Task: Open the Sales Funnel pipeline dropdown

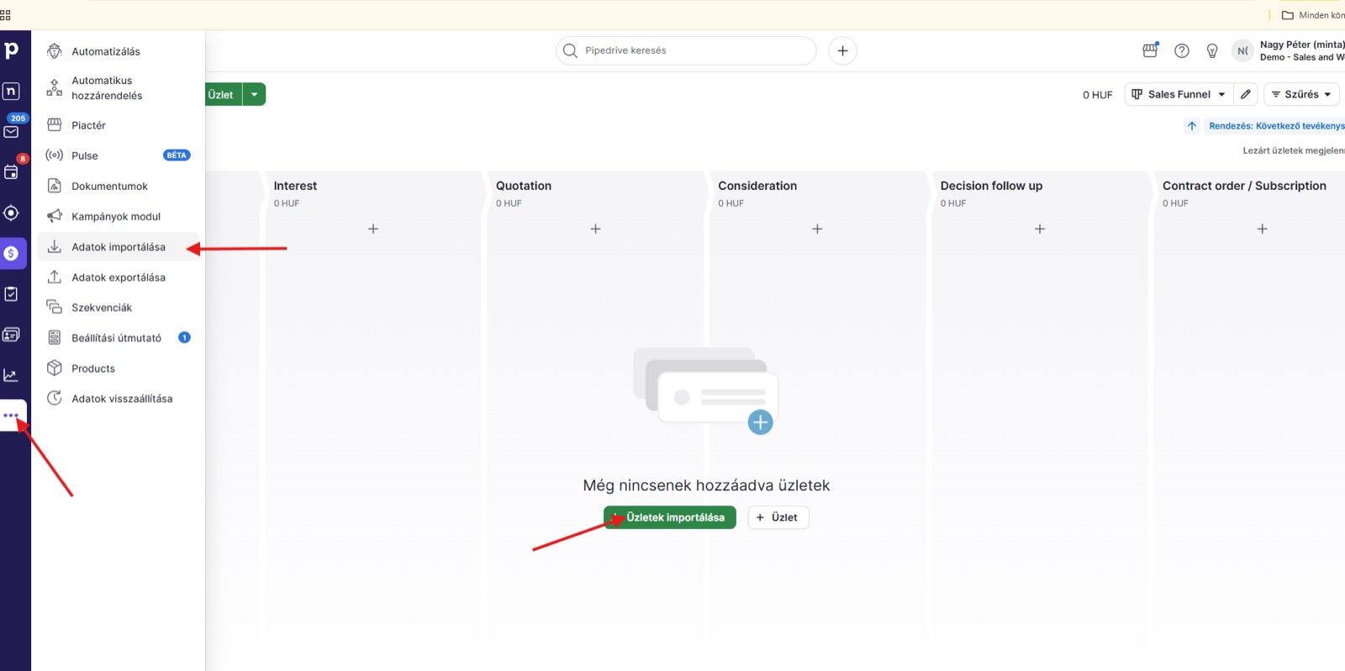Action: (1179, 94)
